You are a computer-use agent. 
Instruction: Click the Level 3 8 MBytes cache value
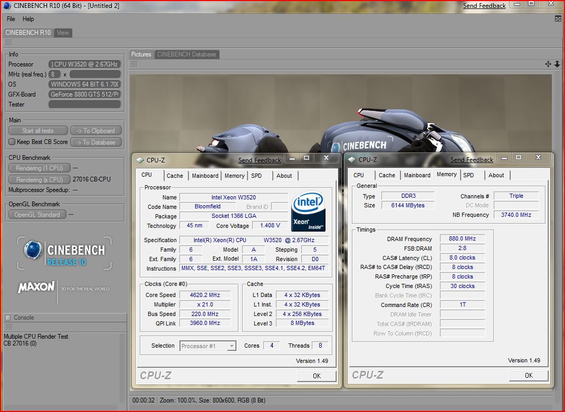click(x=302, y=323)
